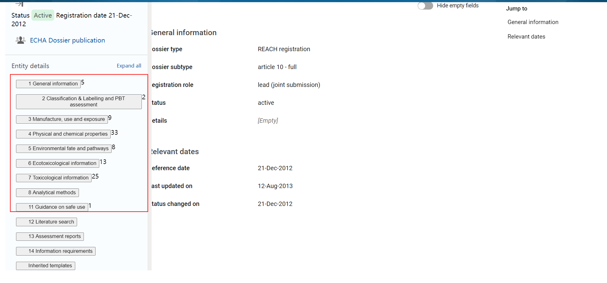Toggle the Hide empty fields switch

(x=425, y=6)
